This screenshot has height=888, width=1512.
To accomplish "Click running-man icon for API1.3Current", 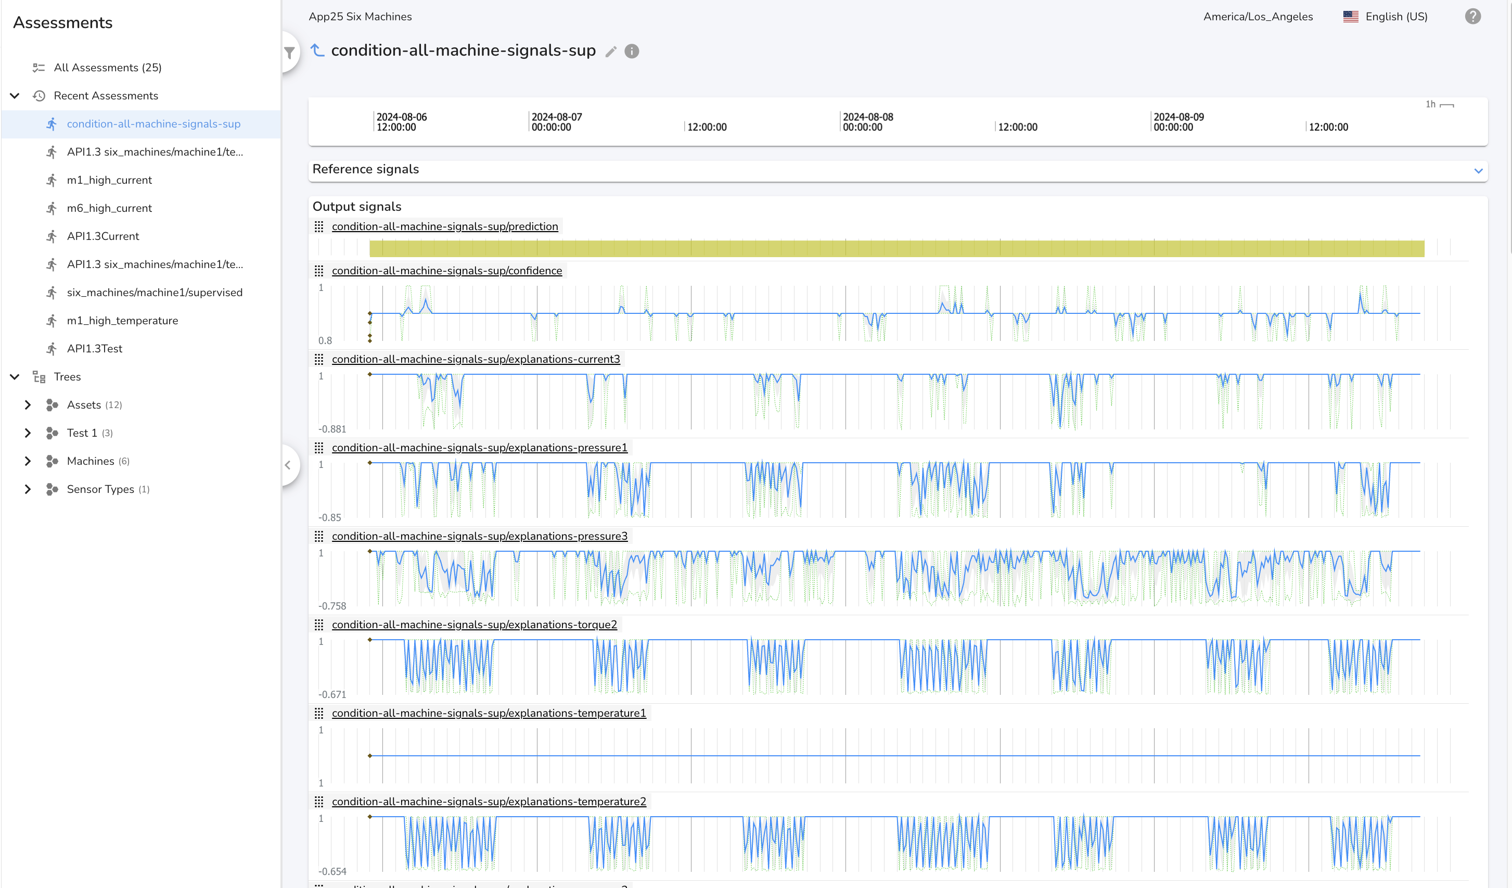I will coord(52,236).
